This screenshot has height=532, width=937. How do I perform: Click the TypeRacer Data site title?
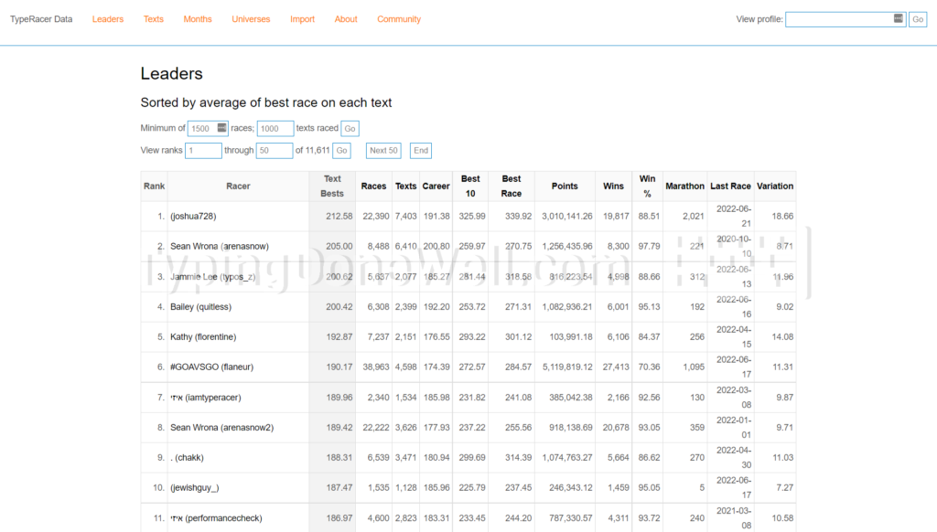[x=41, y=19]
